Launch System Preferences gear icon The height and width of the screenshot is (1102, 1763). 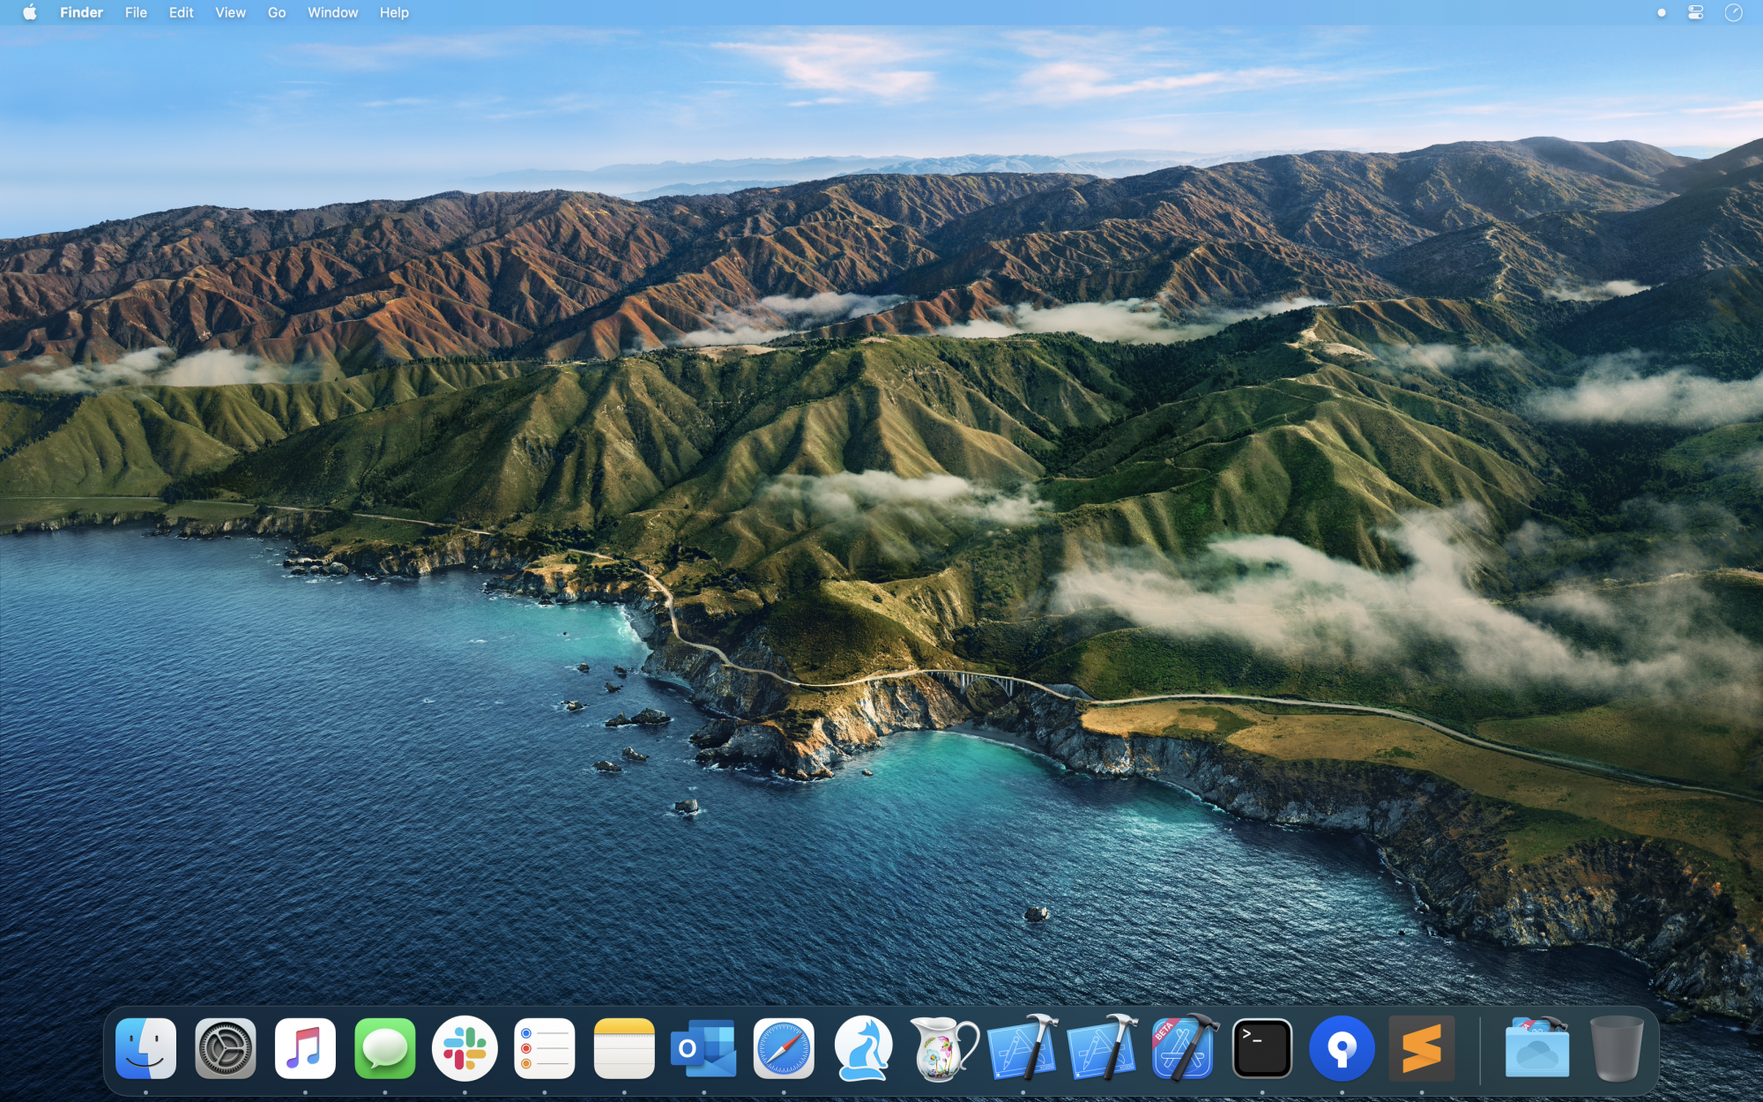pyautogui.click(x=226, y=1049)
